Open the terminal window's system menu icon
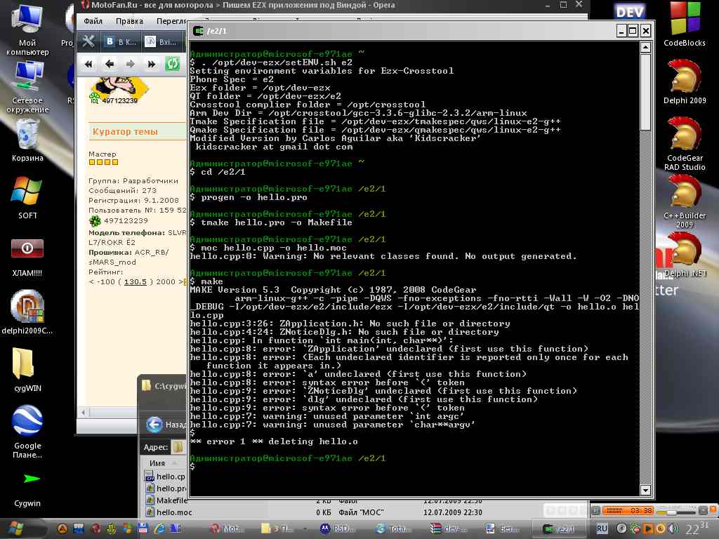Image resolution: width=719 pixels, height=539 pixels. coord(199,31)
